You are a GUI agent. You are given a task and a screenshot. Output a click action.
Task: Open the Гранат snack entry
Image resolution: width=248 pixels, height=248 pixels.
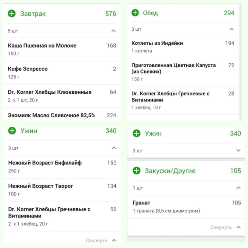point(186,207)
